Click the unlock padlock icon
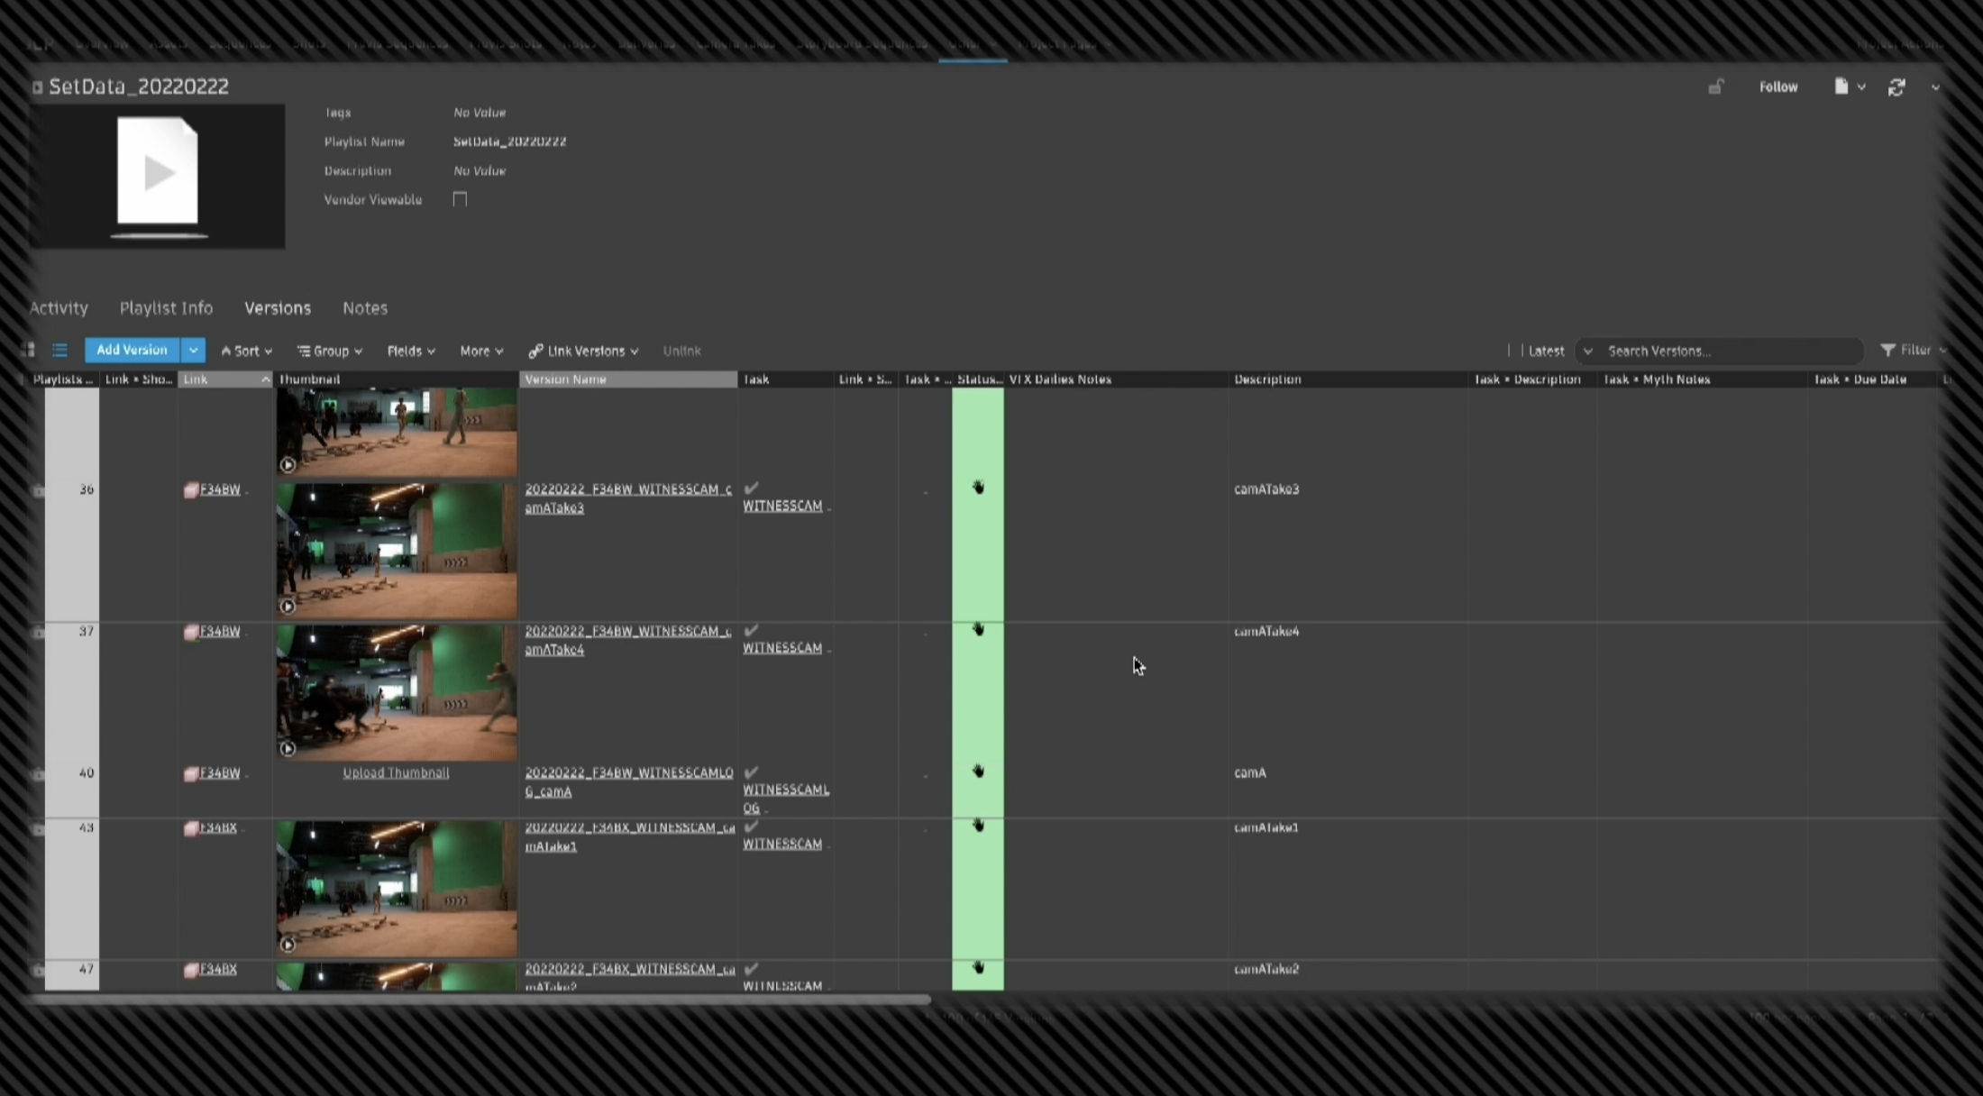This screenshot has width=1983, height=1096. coord(1715,87)
